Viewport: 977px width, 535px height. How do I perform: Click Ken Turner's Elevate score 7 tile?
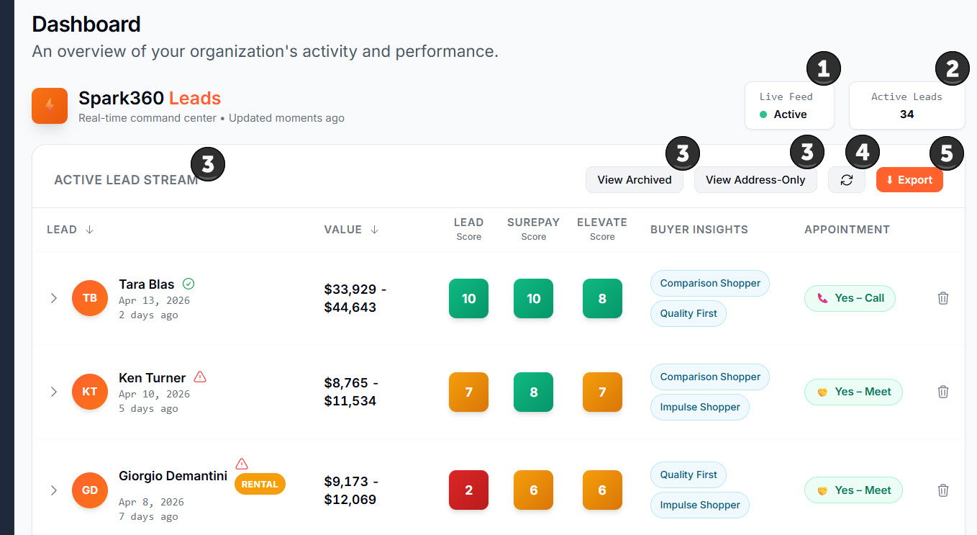(602, 392)
